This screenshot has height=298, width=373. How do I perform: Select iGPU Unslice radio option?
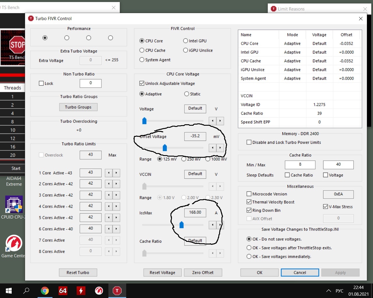198,50
